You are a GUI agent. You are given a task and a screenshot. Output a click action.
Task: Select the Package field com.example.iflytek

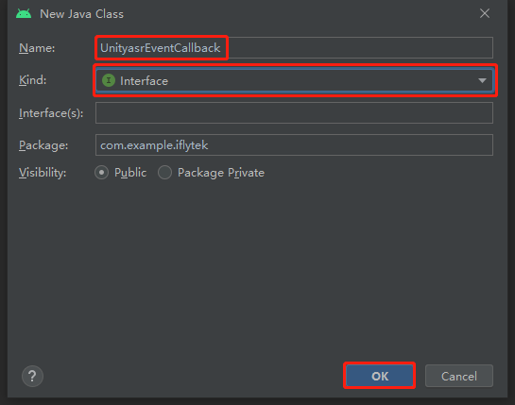[294, 144]
